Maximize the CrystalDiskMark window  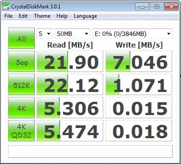(157, 7)
